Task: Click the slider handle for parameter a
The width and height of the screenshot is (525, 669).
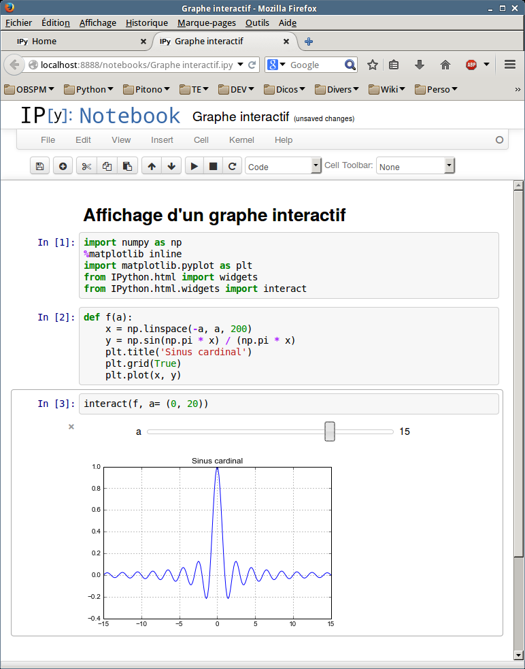Action: (330, 431)
